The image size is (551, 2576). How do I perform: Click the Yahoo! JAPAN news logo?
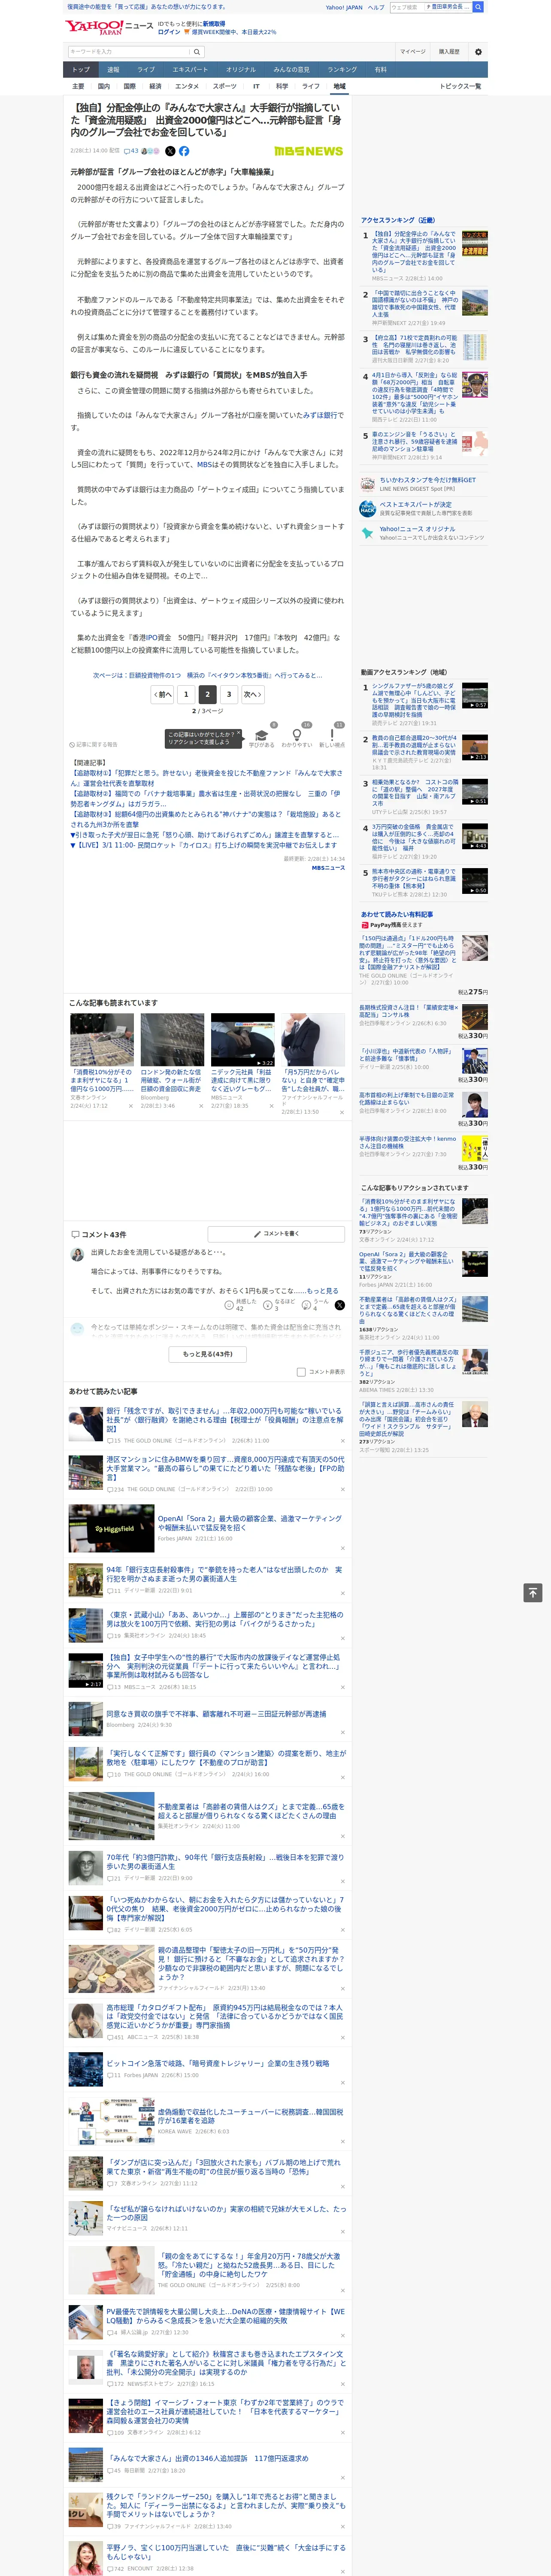coord(110,27)
